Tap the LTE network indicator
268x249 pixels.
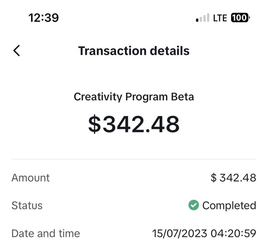click(x=220, y=18)
